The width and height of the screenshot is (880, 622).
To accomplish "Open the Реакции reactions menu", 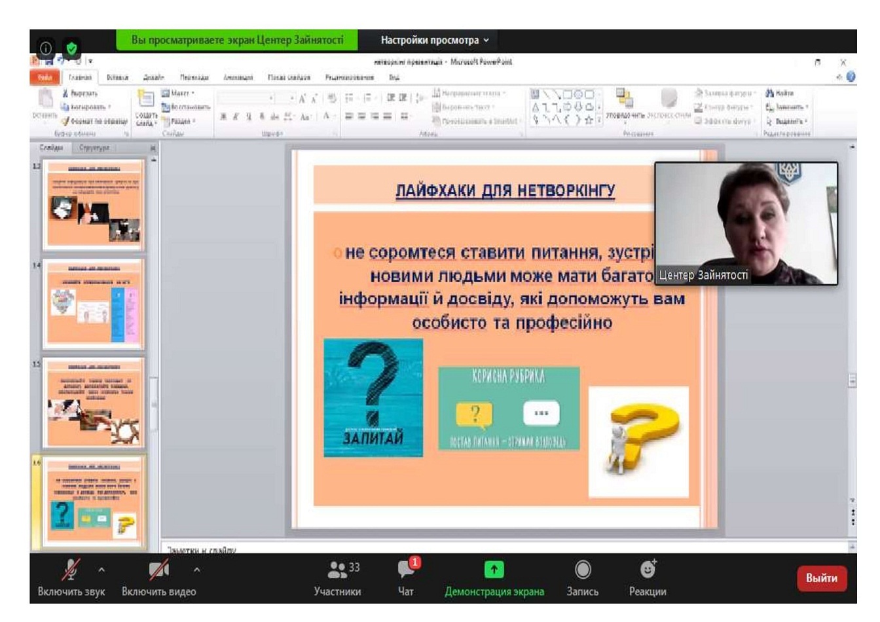I will [647, 577].
